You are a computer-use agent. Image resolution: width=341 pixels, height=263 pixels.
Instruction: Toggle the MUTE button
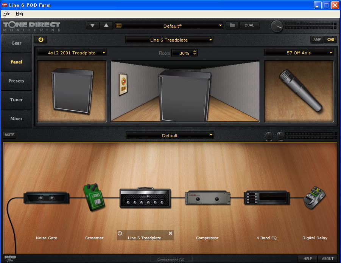(9, 135)
